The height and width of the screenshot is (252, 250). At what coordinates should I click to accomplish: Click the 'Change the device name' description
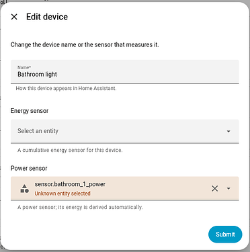click(x=85, y=44)
